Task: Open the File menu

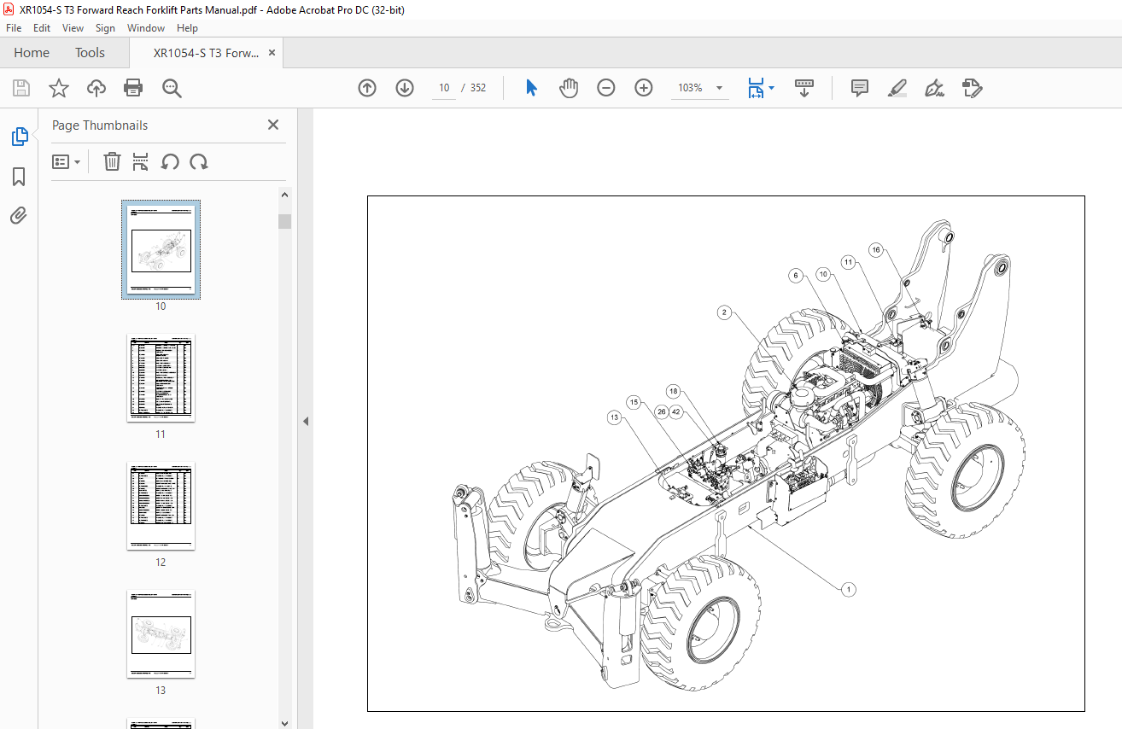Action: (14, 28)
